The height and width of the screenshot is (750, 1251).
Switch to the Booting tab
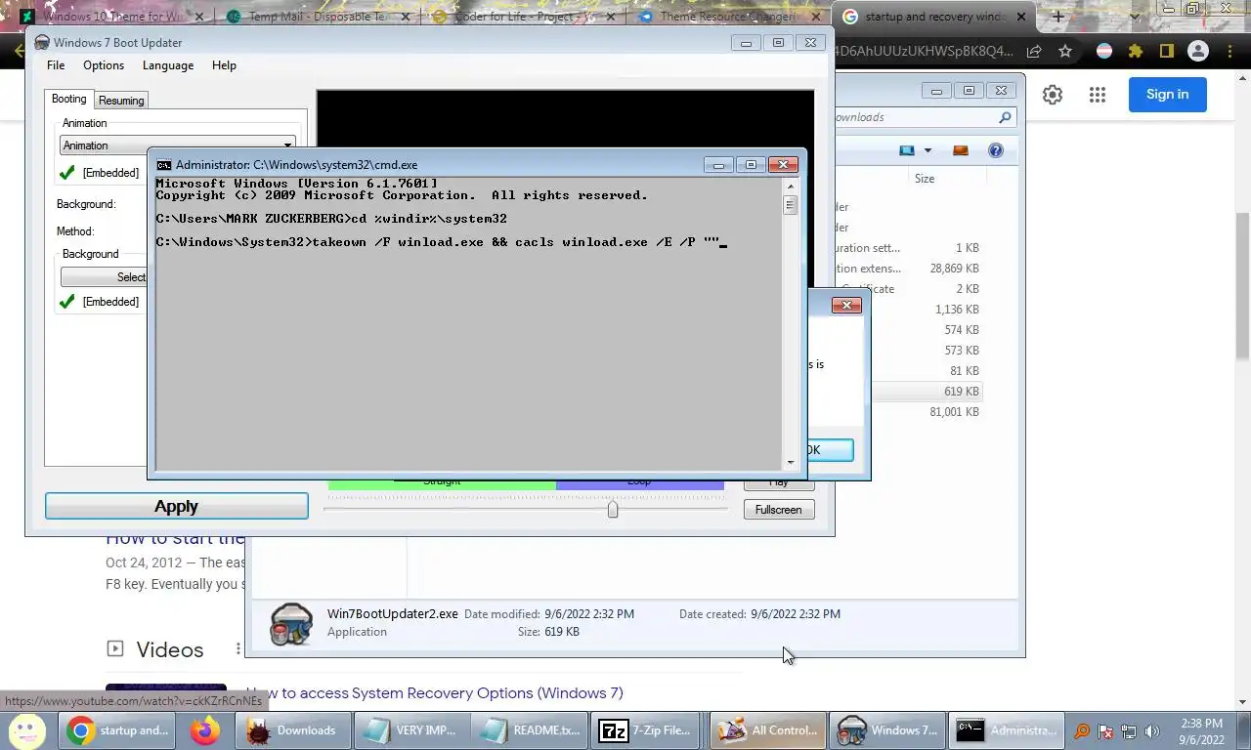(x=69, y=100)
